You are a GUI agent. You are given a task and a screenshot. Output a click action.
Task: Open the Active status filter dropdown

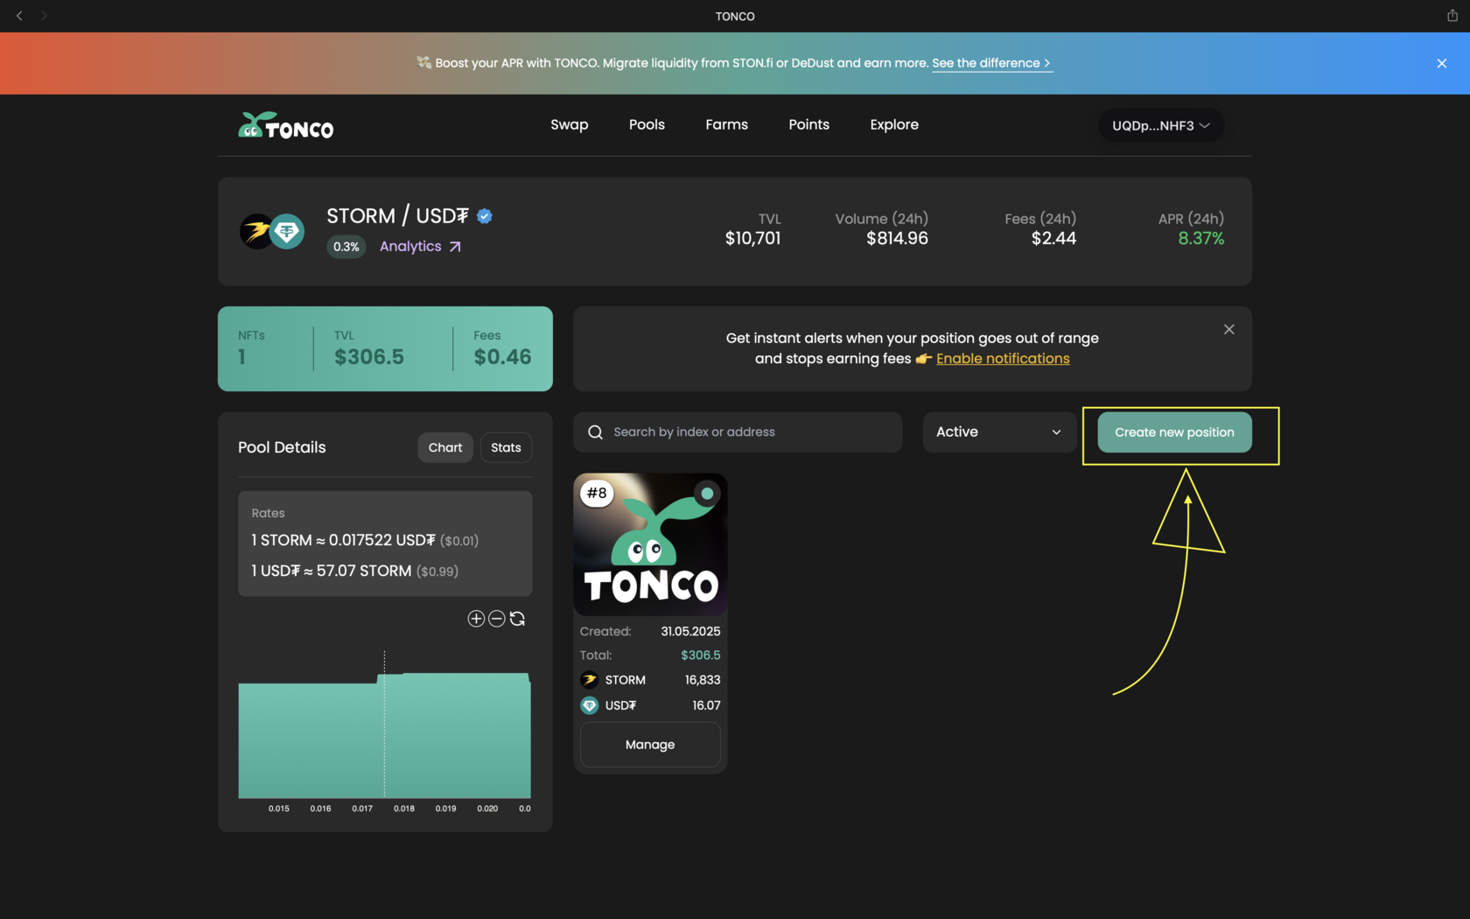[x=999, y=432]
